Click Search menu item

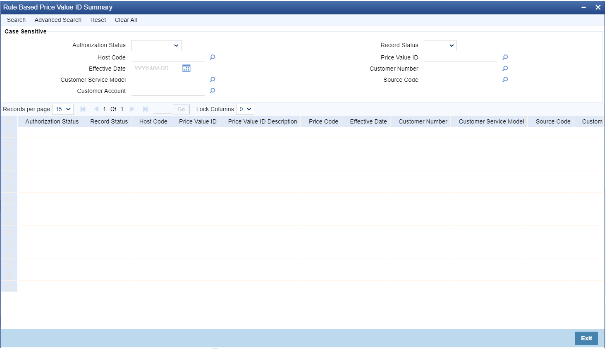16,20
